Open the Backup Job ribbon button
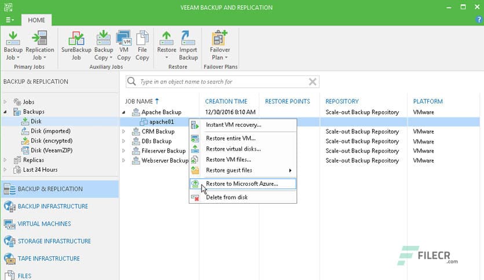 tap(13, 46)
